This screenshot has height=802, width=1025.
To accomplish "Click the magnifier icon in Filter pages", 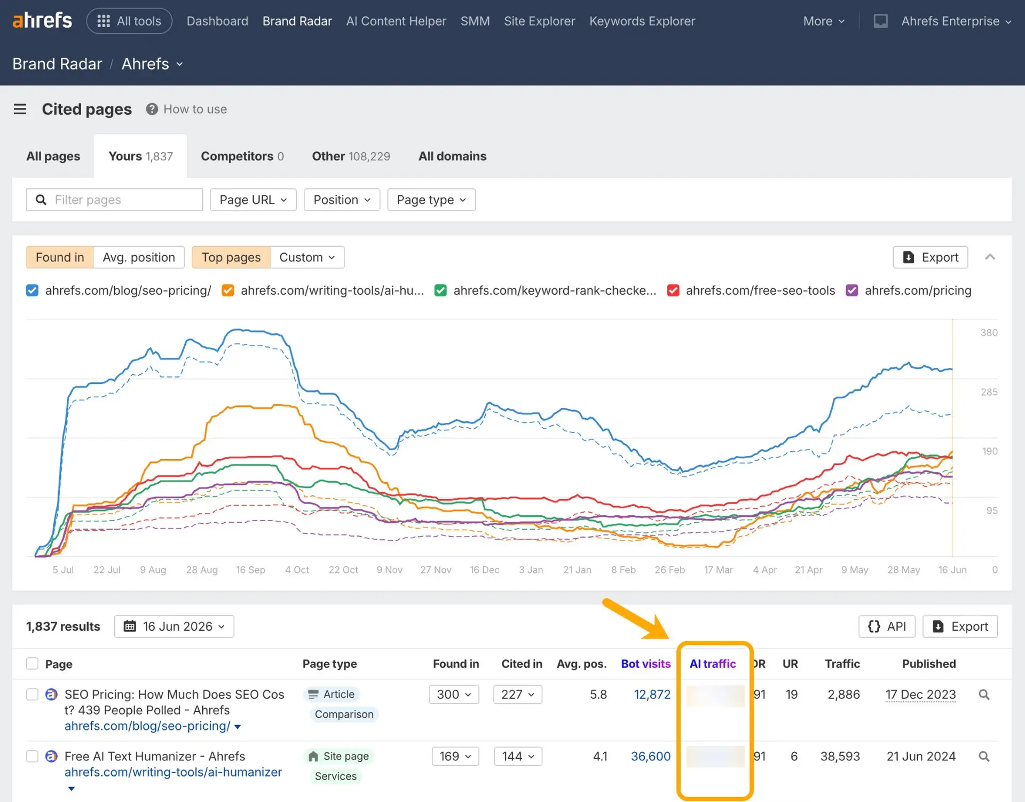I will (41, 200).
